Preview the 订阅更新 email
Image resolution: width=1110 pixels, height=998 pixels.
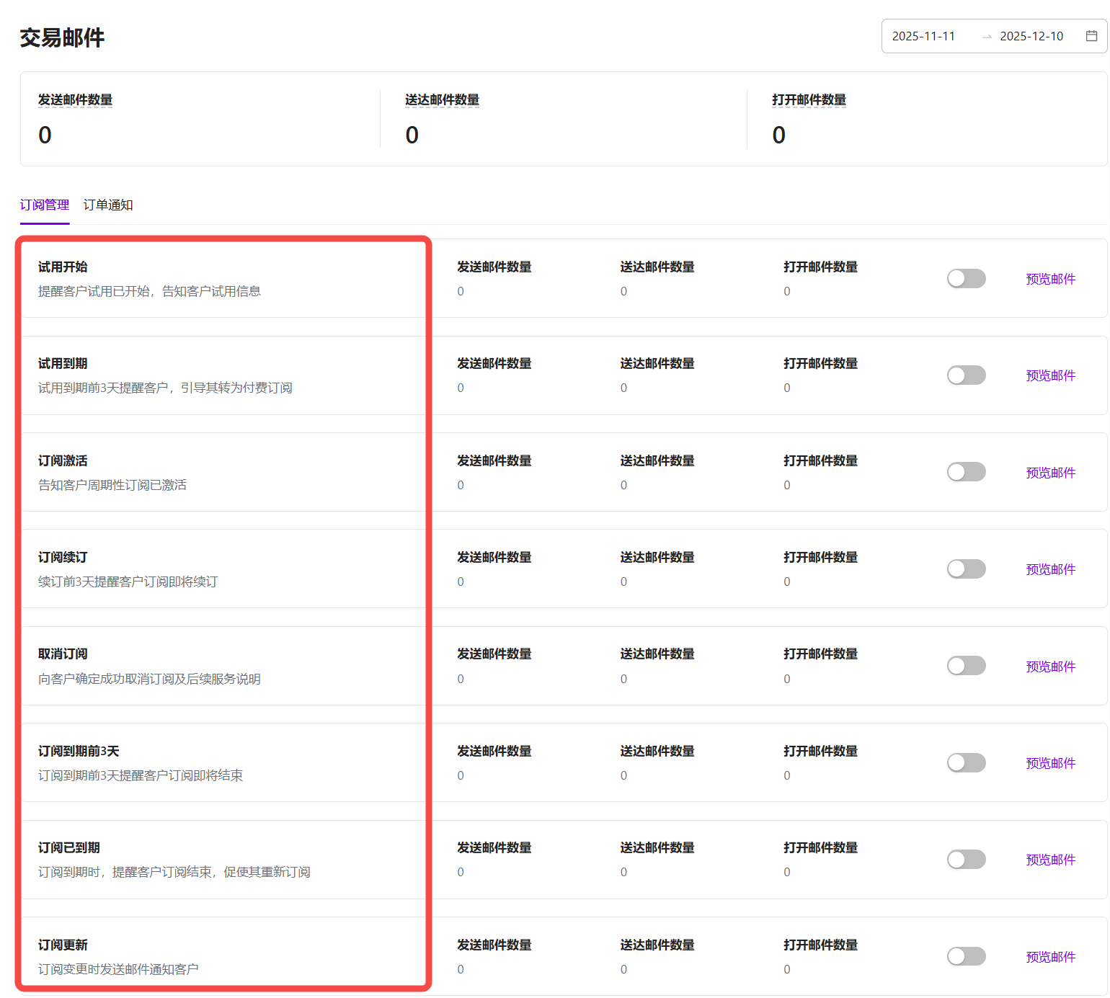(x=1050, y=957)
